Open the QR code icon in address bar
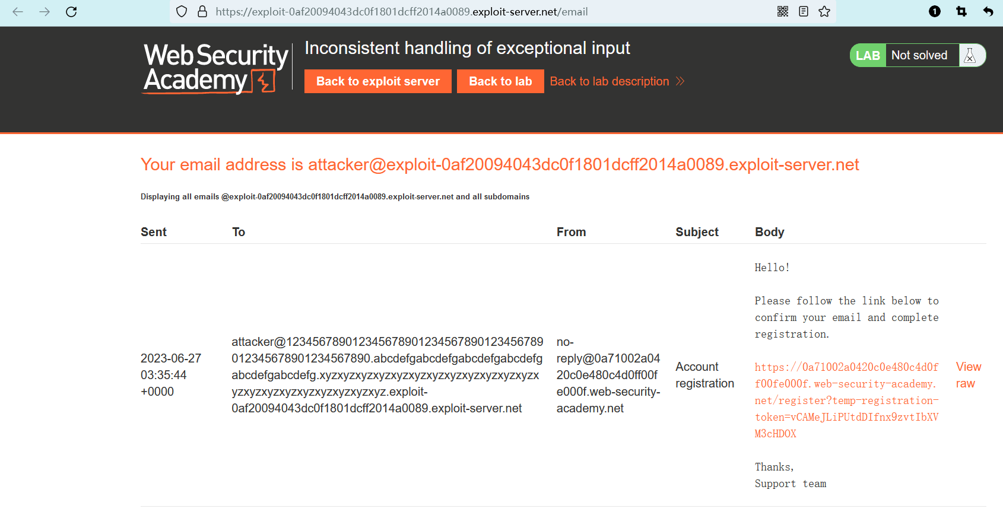Image resolution: width=1003 pixels, height=515 pixels. click(783, 11)
